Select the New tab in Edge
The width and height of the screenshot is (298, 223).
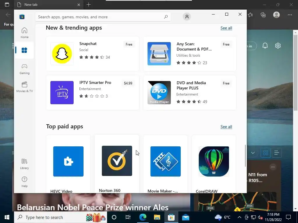click(49, 5)
